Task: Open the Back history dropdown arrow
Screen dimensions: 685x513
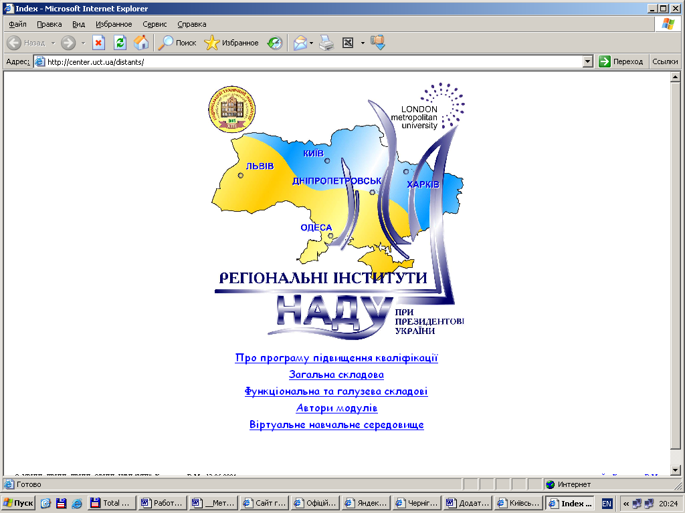Action: [x=53, y=43]
